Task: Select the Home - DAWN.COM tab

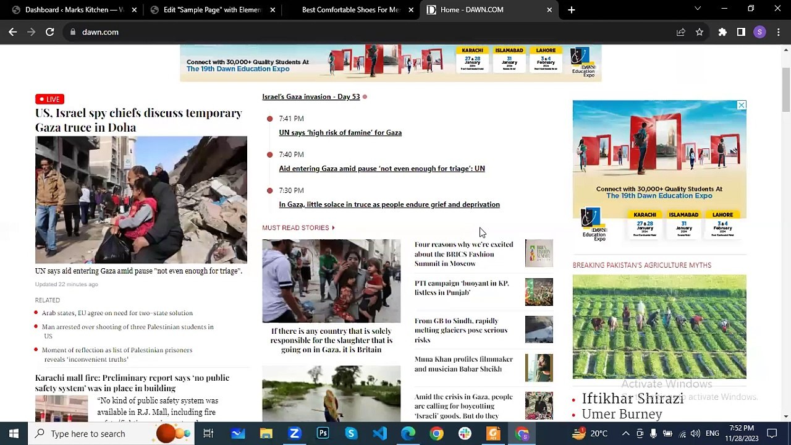Action: (488, 10)
